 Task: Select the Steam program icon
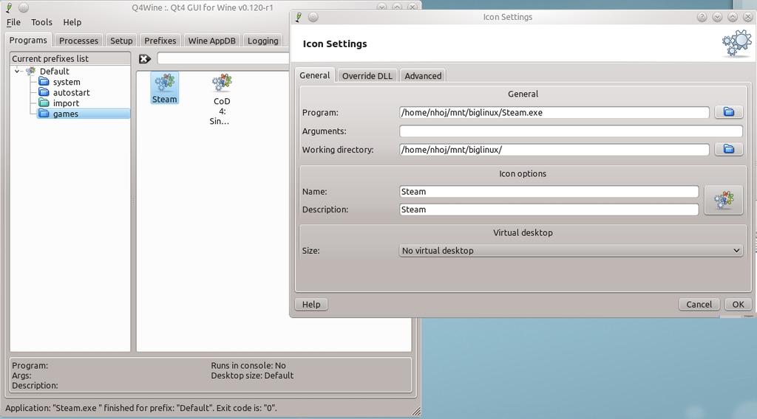click(164, 86)
